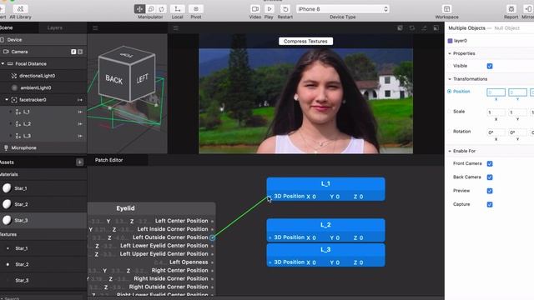The image size is (534, 300).
Task: Select the move Manipulator tool
Action: click(x=139, y=9)
